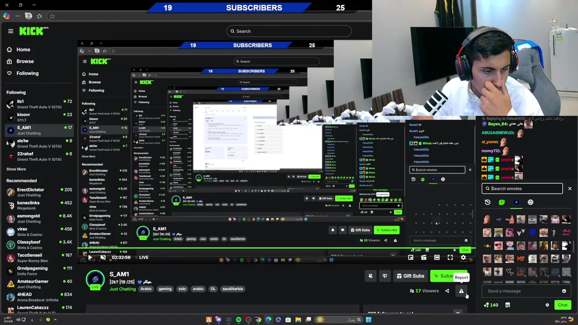Show S_AM1 channel emotes tab
Screen dimensions: 578x325
point(516,202)
